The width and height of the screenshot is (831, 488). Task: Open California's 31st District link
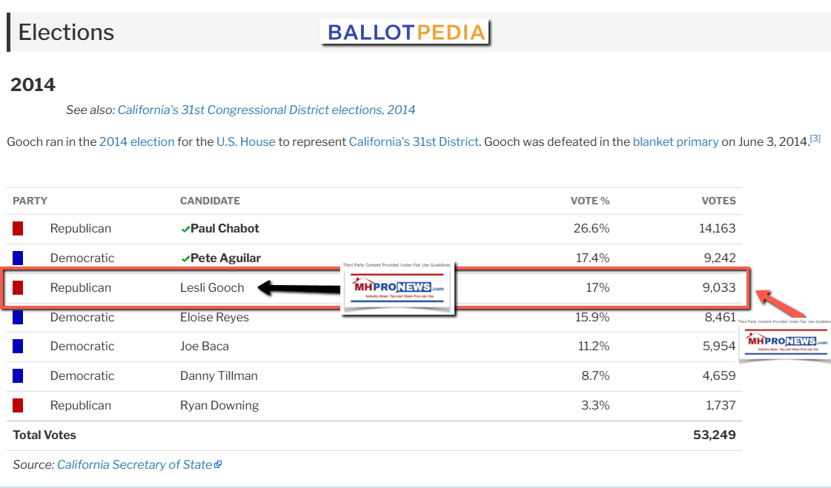pyautogui.click(x=413, y=141)
